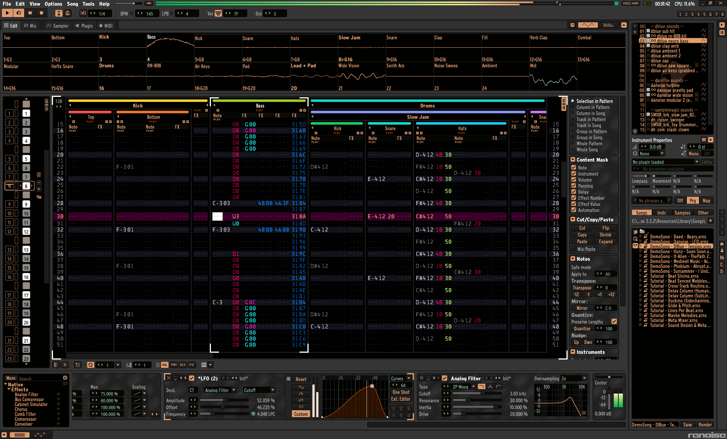
Task: Click the Quantize button
Action: point(582,328)
